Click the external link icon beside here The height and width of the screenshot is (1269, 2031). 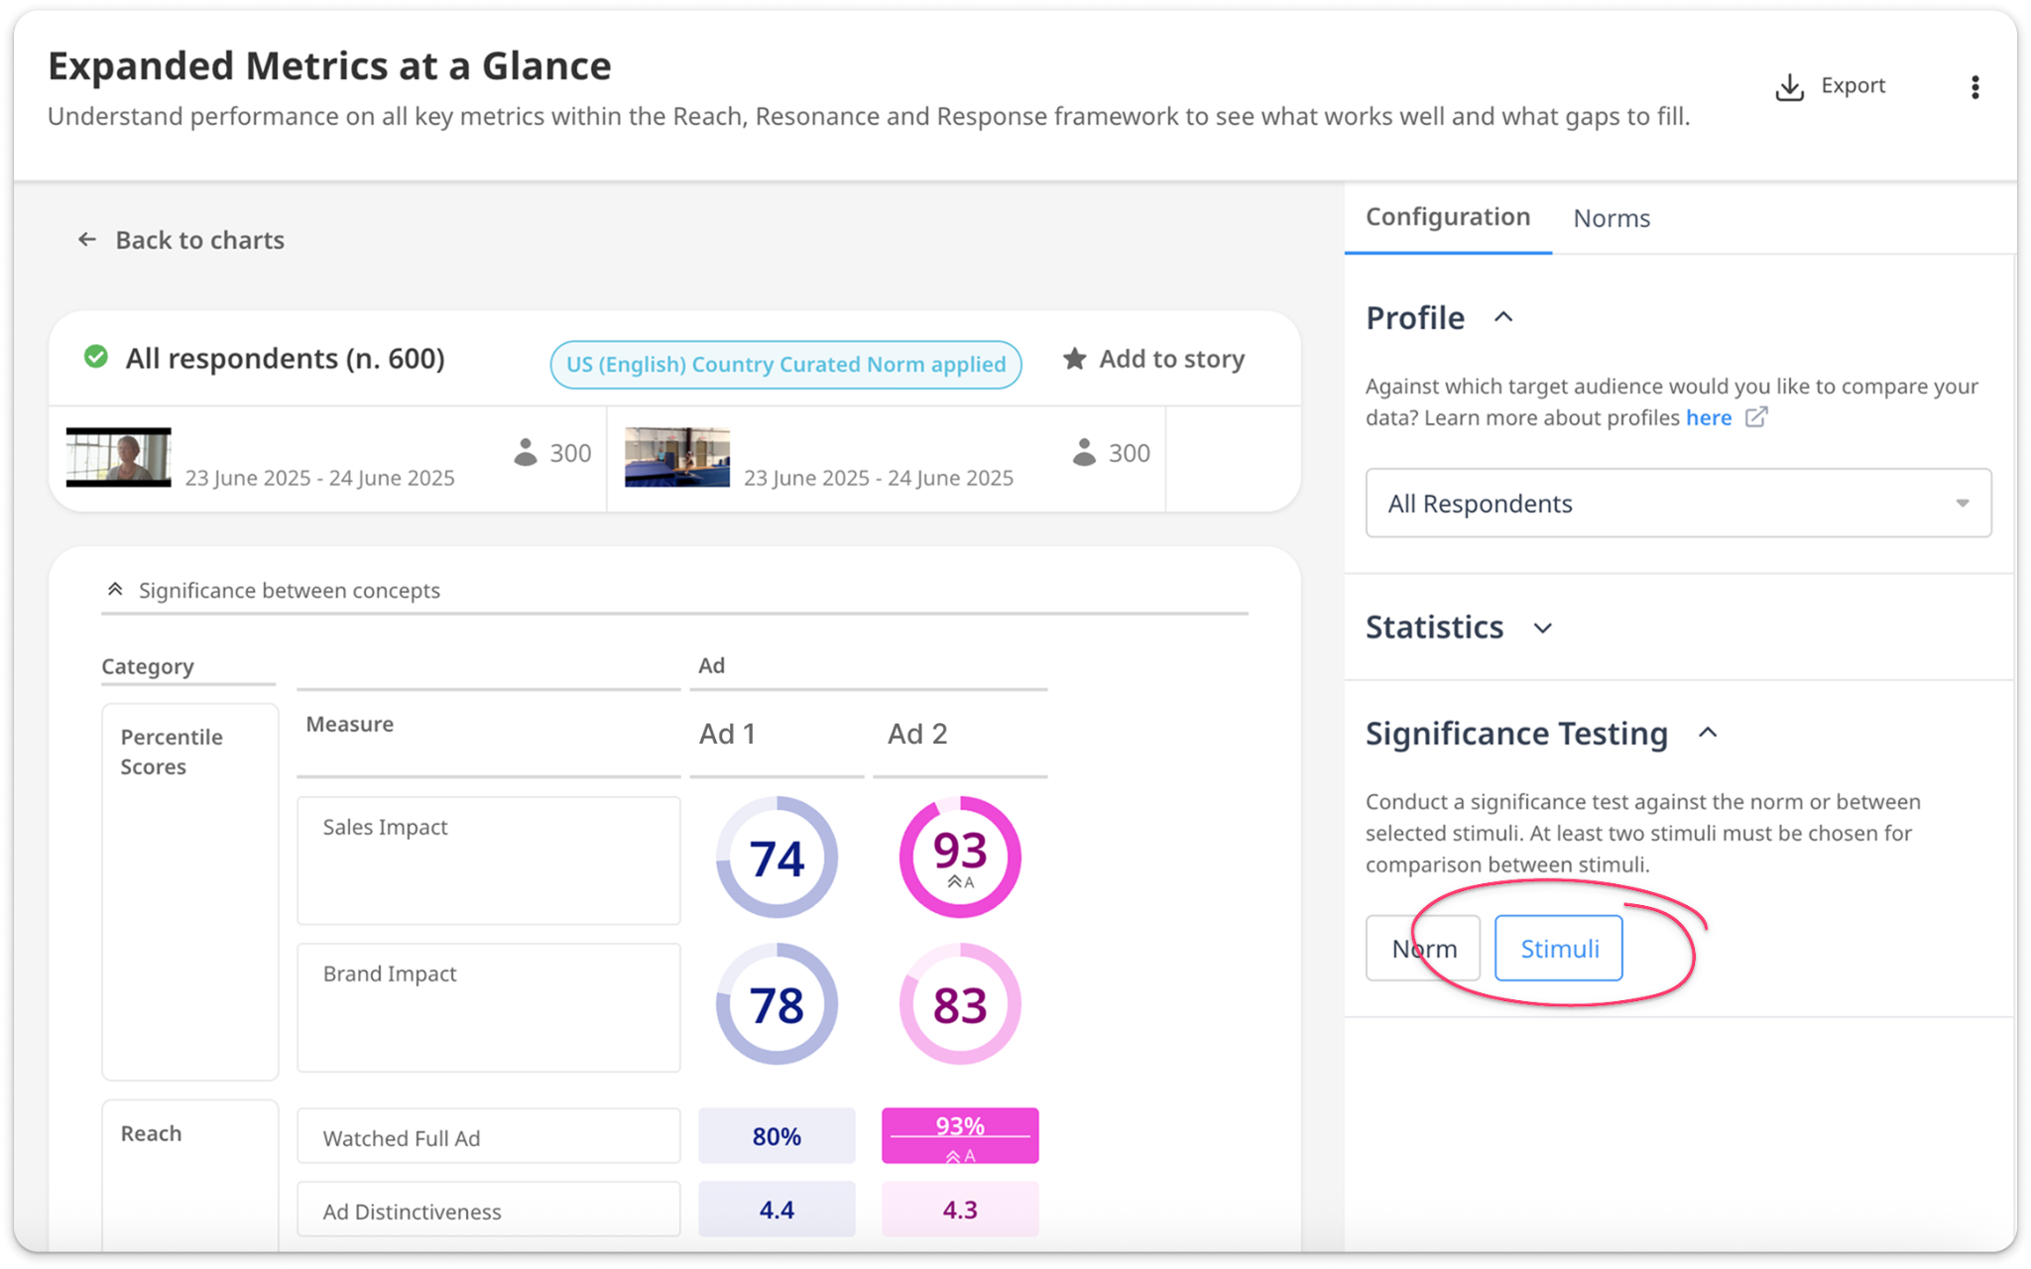click(1755, 417)
